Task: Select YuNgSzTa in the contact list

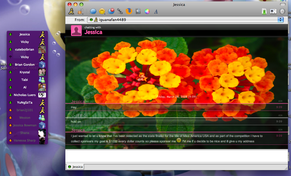Action: coord(27,103)
